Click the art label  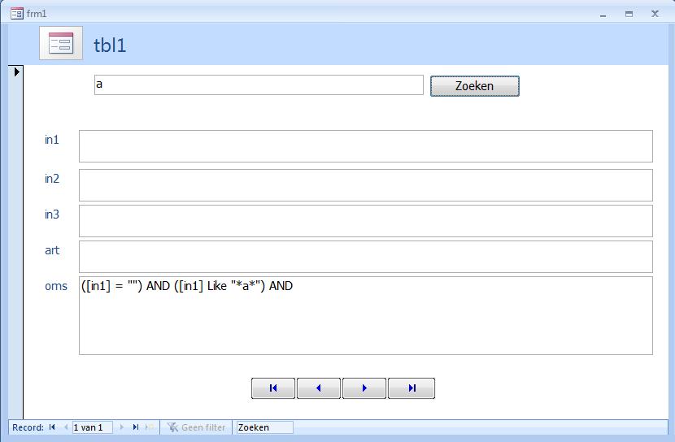[52, 250]
